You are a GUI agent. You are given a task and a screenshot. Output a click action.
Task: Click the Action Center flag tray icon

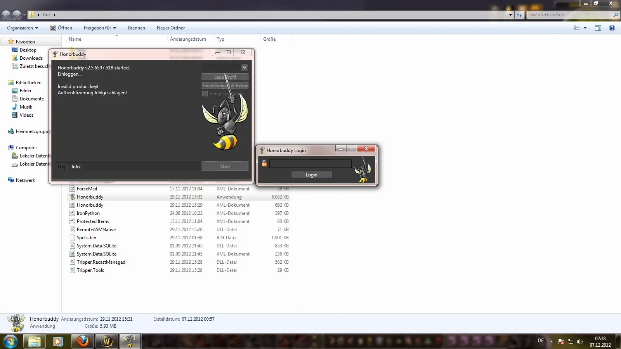tap(561, 342)
